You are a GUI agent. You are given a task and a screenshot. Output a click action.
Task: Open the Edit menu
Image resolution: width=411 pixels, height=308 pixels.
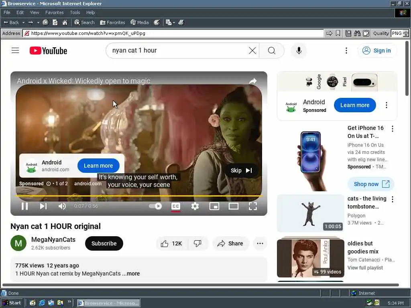20,12
